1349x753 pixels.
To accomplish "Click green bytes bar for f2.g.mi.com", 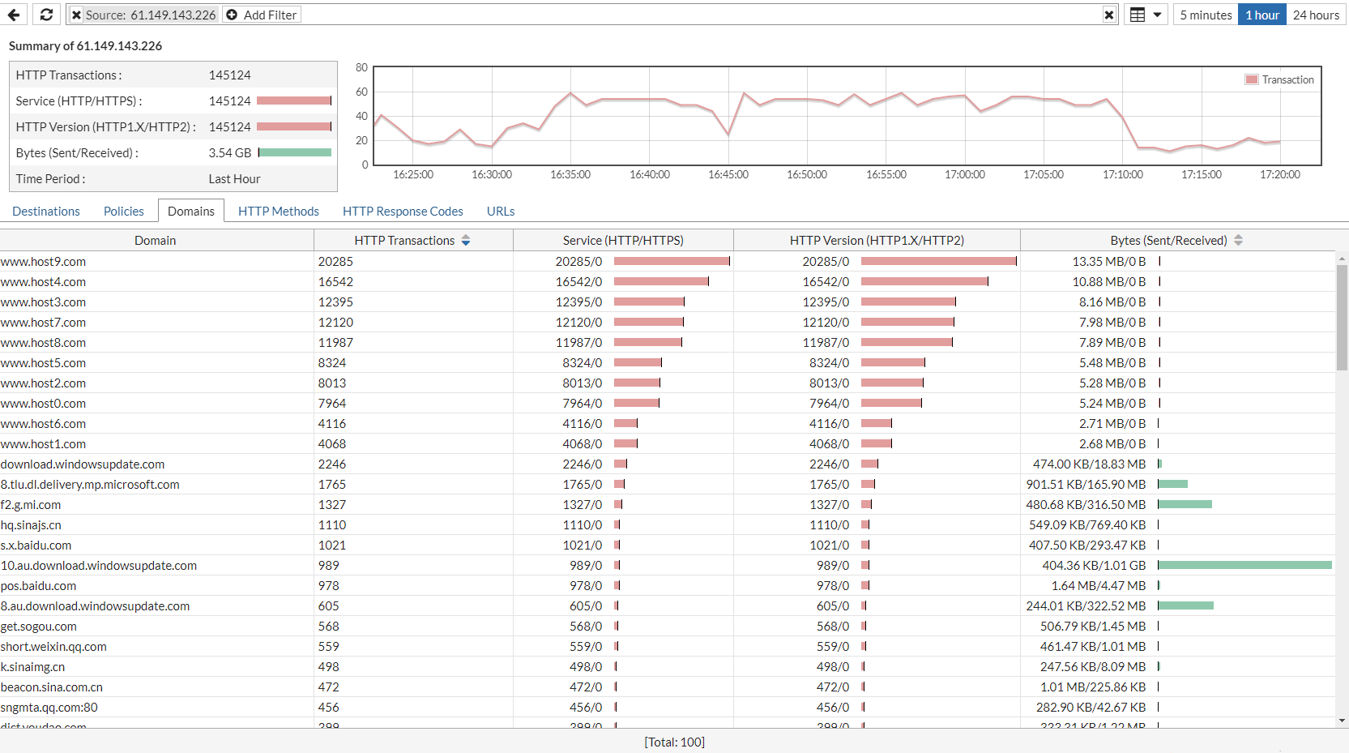I will click(1185, 504).
